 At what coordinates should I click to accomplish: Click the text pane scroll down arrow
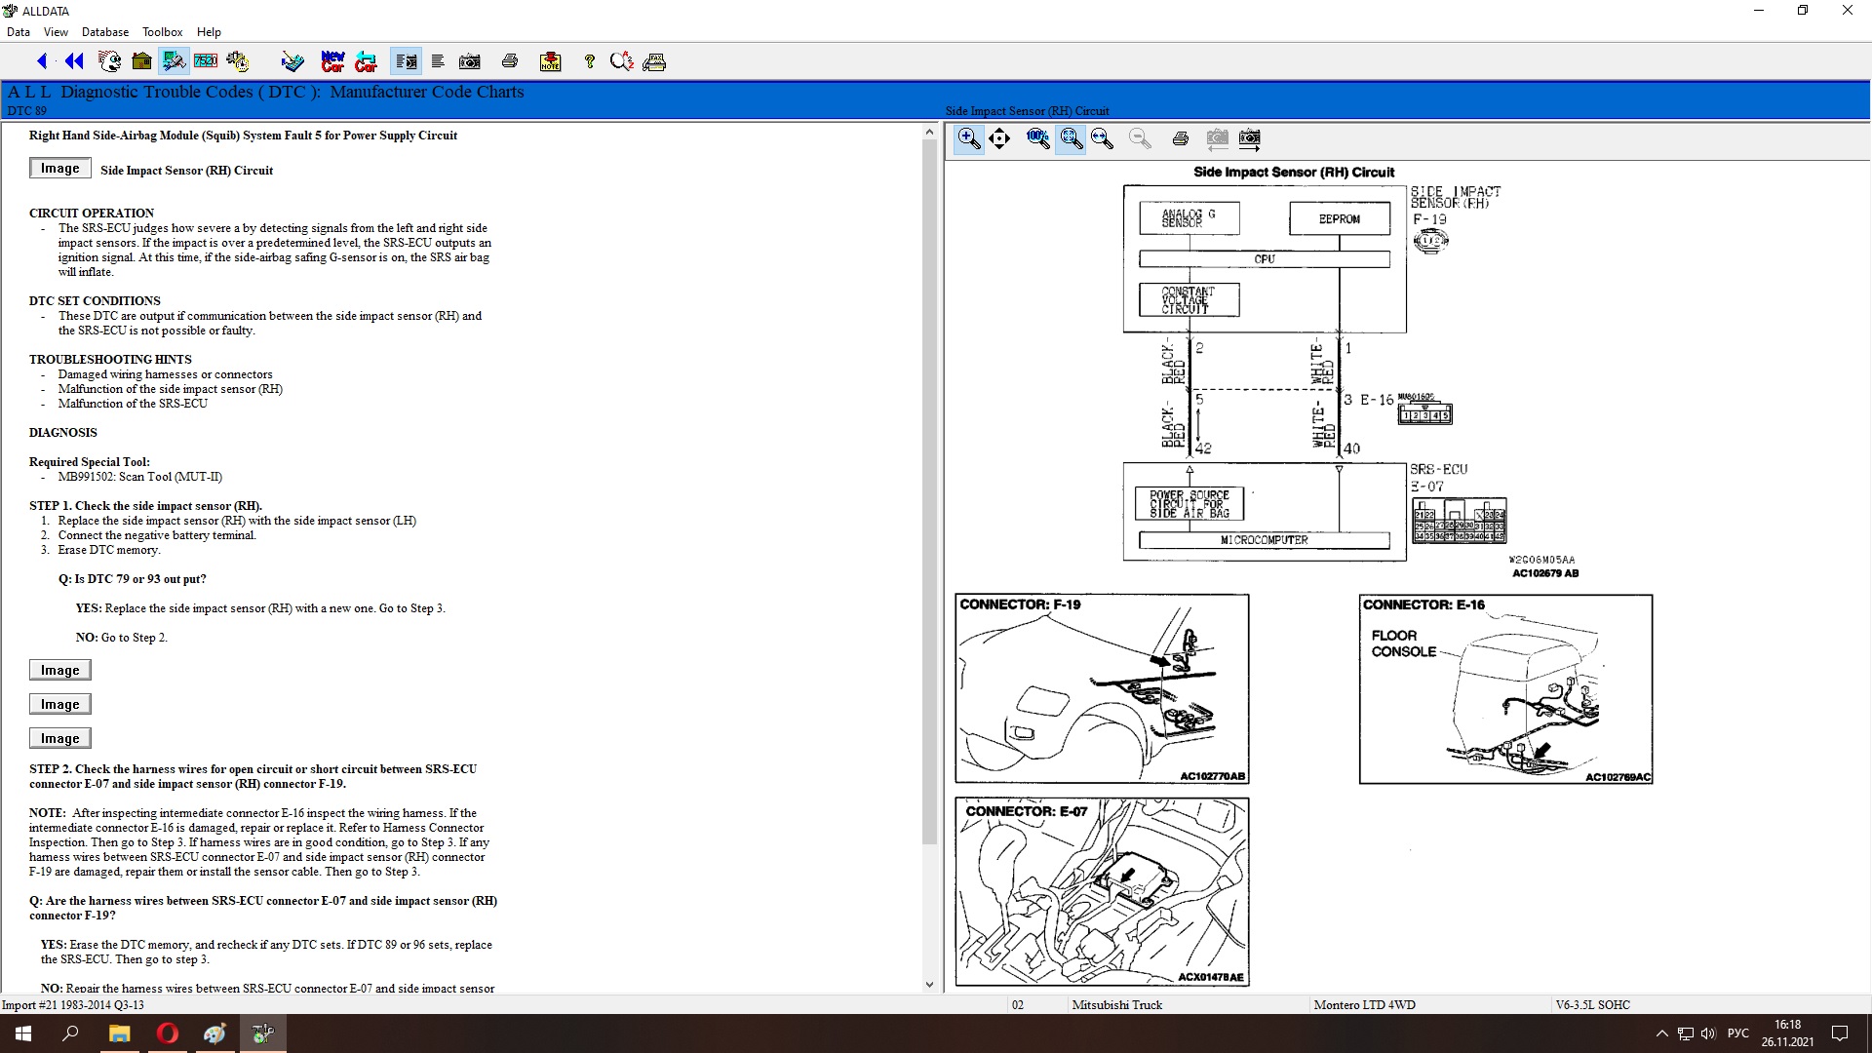(x=929, y=985)
